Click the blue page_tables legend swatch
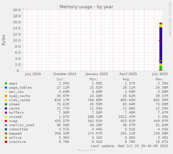The image size is (173, 154). click(x=6, y=88)
